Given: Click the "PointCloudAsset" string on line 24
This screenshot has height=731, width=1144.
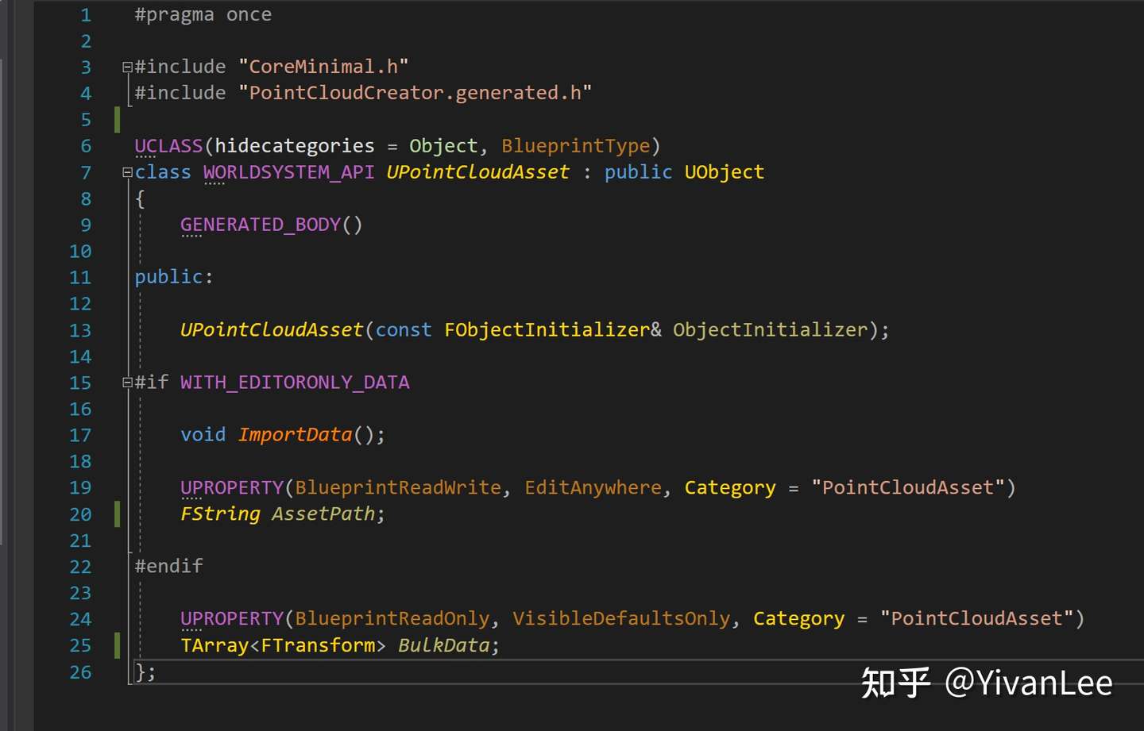Looking at the screenshot, I should [x=976, y=618].
